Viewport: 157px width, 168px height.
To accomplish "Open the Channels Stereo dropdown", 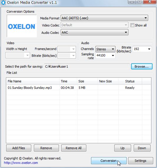I will click(105, 49).
